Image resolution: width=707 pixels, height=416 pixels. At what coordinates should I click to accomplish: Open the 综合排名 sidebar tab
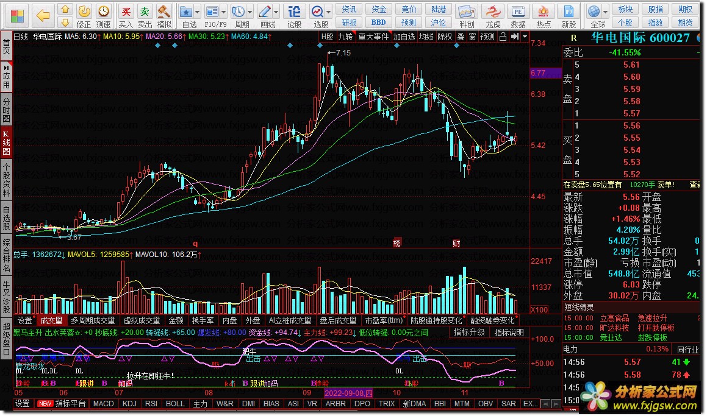tap(6, 255)
